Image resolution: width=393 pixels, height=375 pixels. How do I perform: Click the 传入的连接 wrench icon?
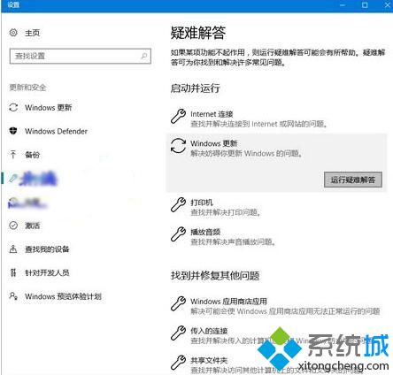point(179,333)
